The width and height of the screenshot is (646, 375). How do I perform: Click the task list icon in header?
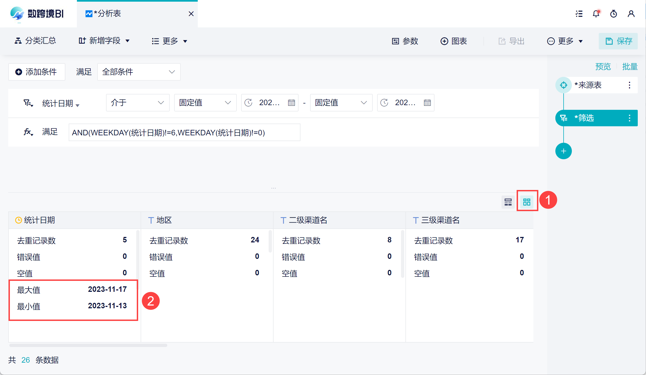pos(579,14)
